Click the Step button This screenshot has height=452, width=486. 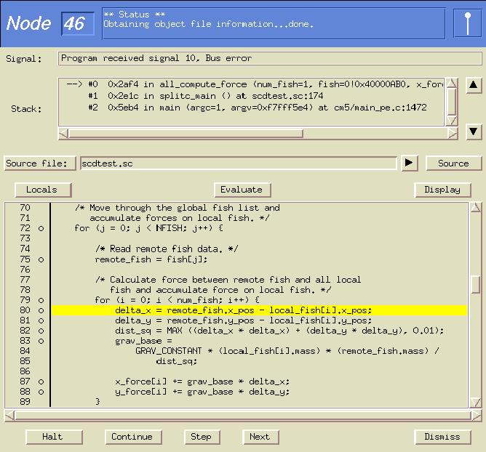click(201, 437)
